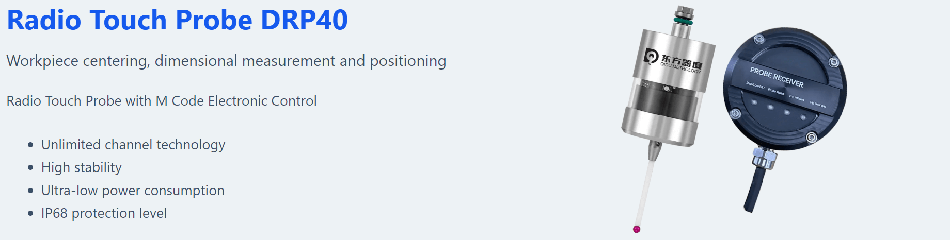Click the PROBE RECEIVER label on receiver

click(777, 77)
